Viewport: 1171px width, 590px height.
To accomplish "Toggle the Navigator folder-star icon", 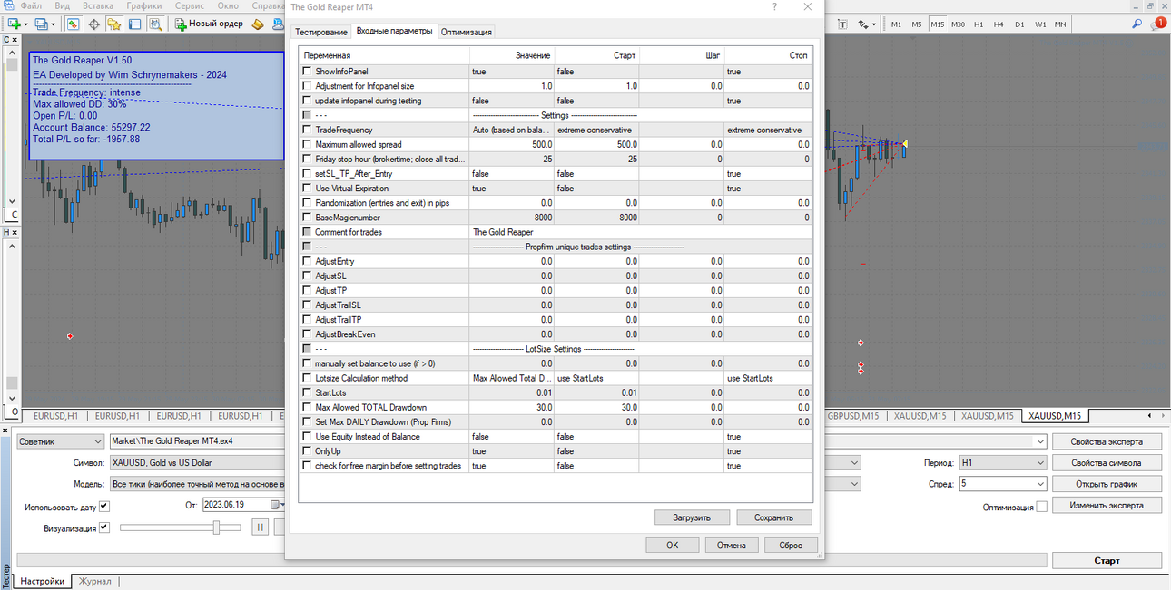I will tap(113, 24).
